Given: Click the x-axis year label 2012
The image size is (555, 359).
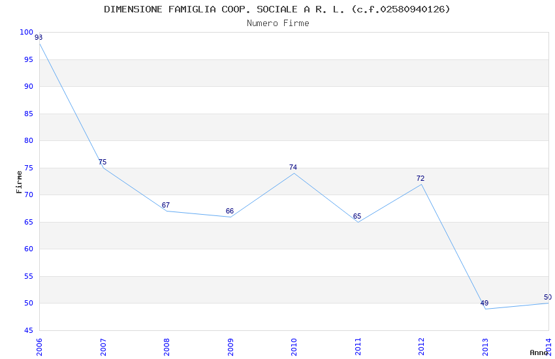Looking at the screenshot, I should (x=421, y=347).
